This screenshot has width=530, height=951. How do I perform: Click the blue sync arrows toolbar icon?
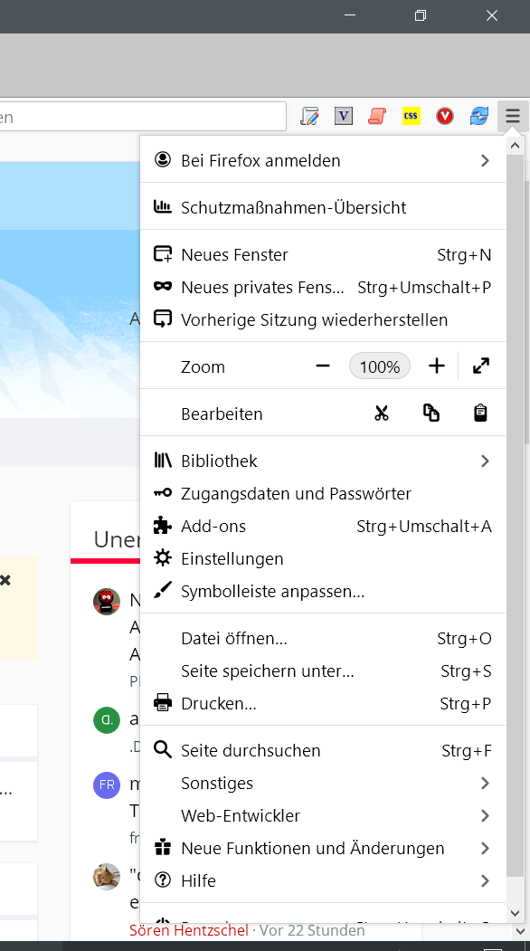click(479, 116)
